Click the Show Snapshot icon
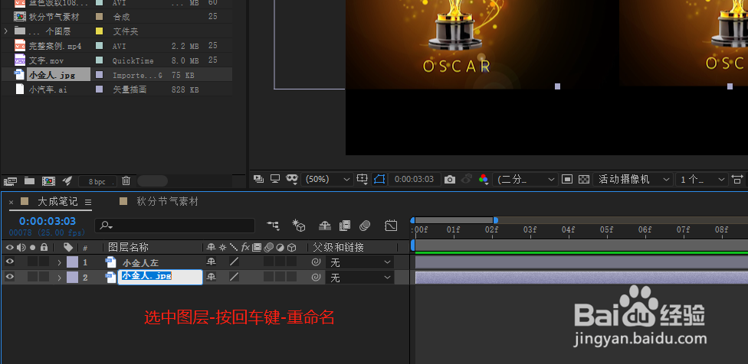The image size is (748, 364). [x=467, y=180]
